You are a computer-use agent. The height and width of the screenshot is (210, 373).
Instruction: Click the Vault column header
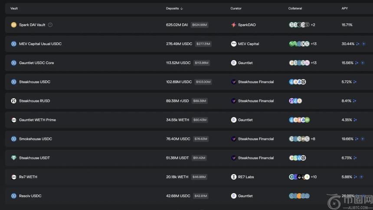coord(14,9)
